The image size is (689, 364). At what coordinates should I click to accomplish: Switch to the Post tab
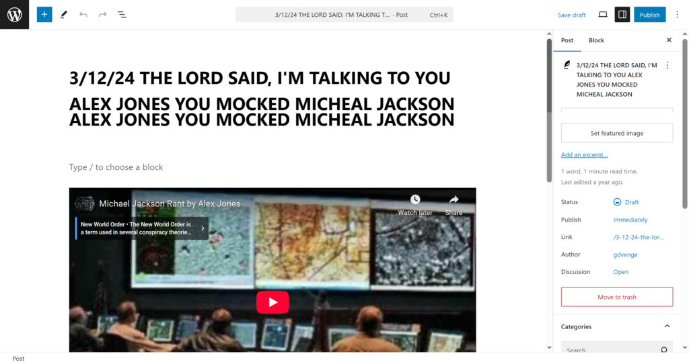click(567, 40)
